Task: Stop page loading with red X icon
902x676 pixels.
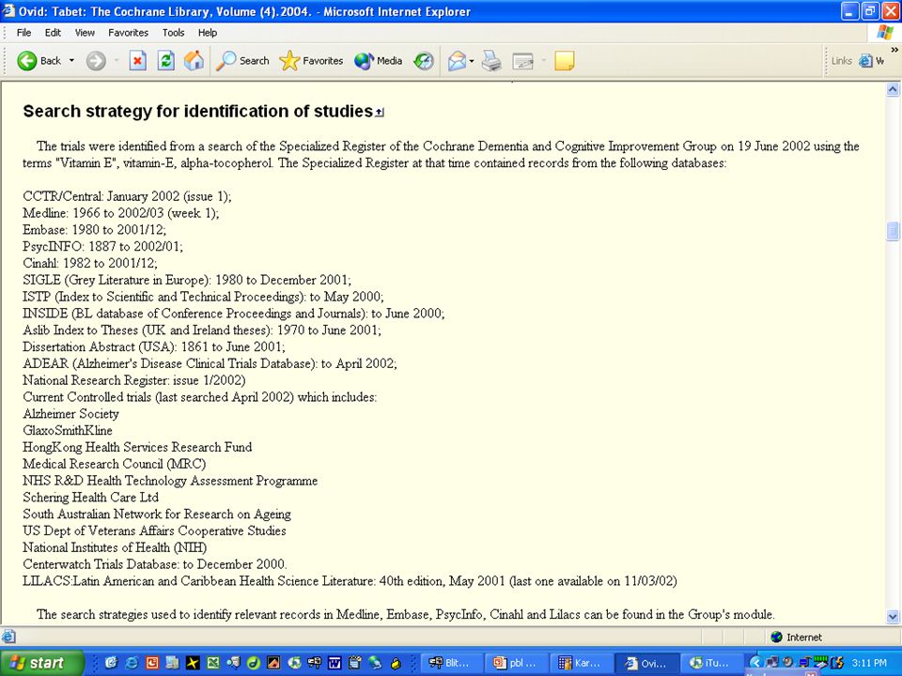Action: (137, 60)
